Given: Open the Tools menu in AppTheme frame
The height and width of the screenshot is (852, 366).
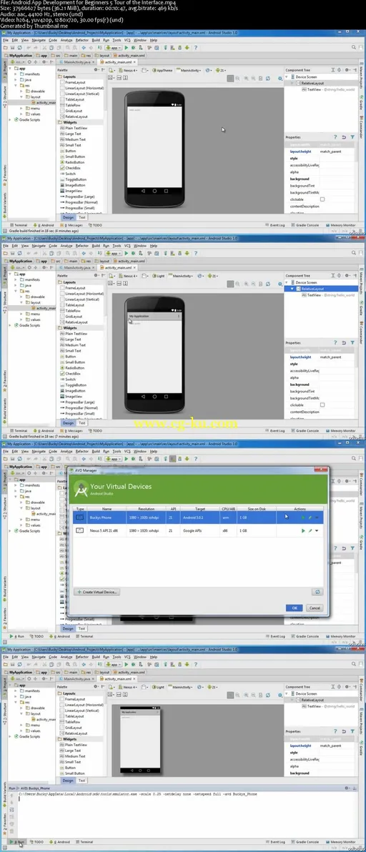Looking at the screenshot, I should (117, 39).
